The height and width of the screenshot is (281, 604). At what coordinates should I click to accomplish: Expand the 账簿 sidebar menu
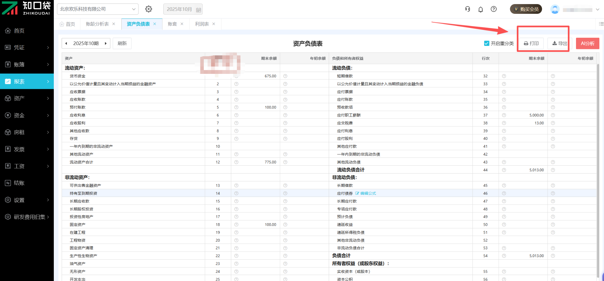coord(27,64)
